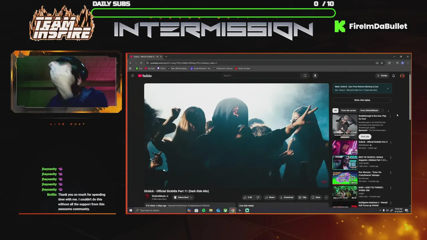Open Outlook from the taskbar

[x=218, y=210]
